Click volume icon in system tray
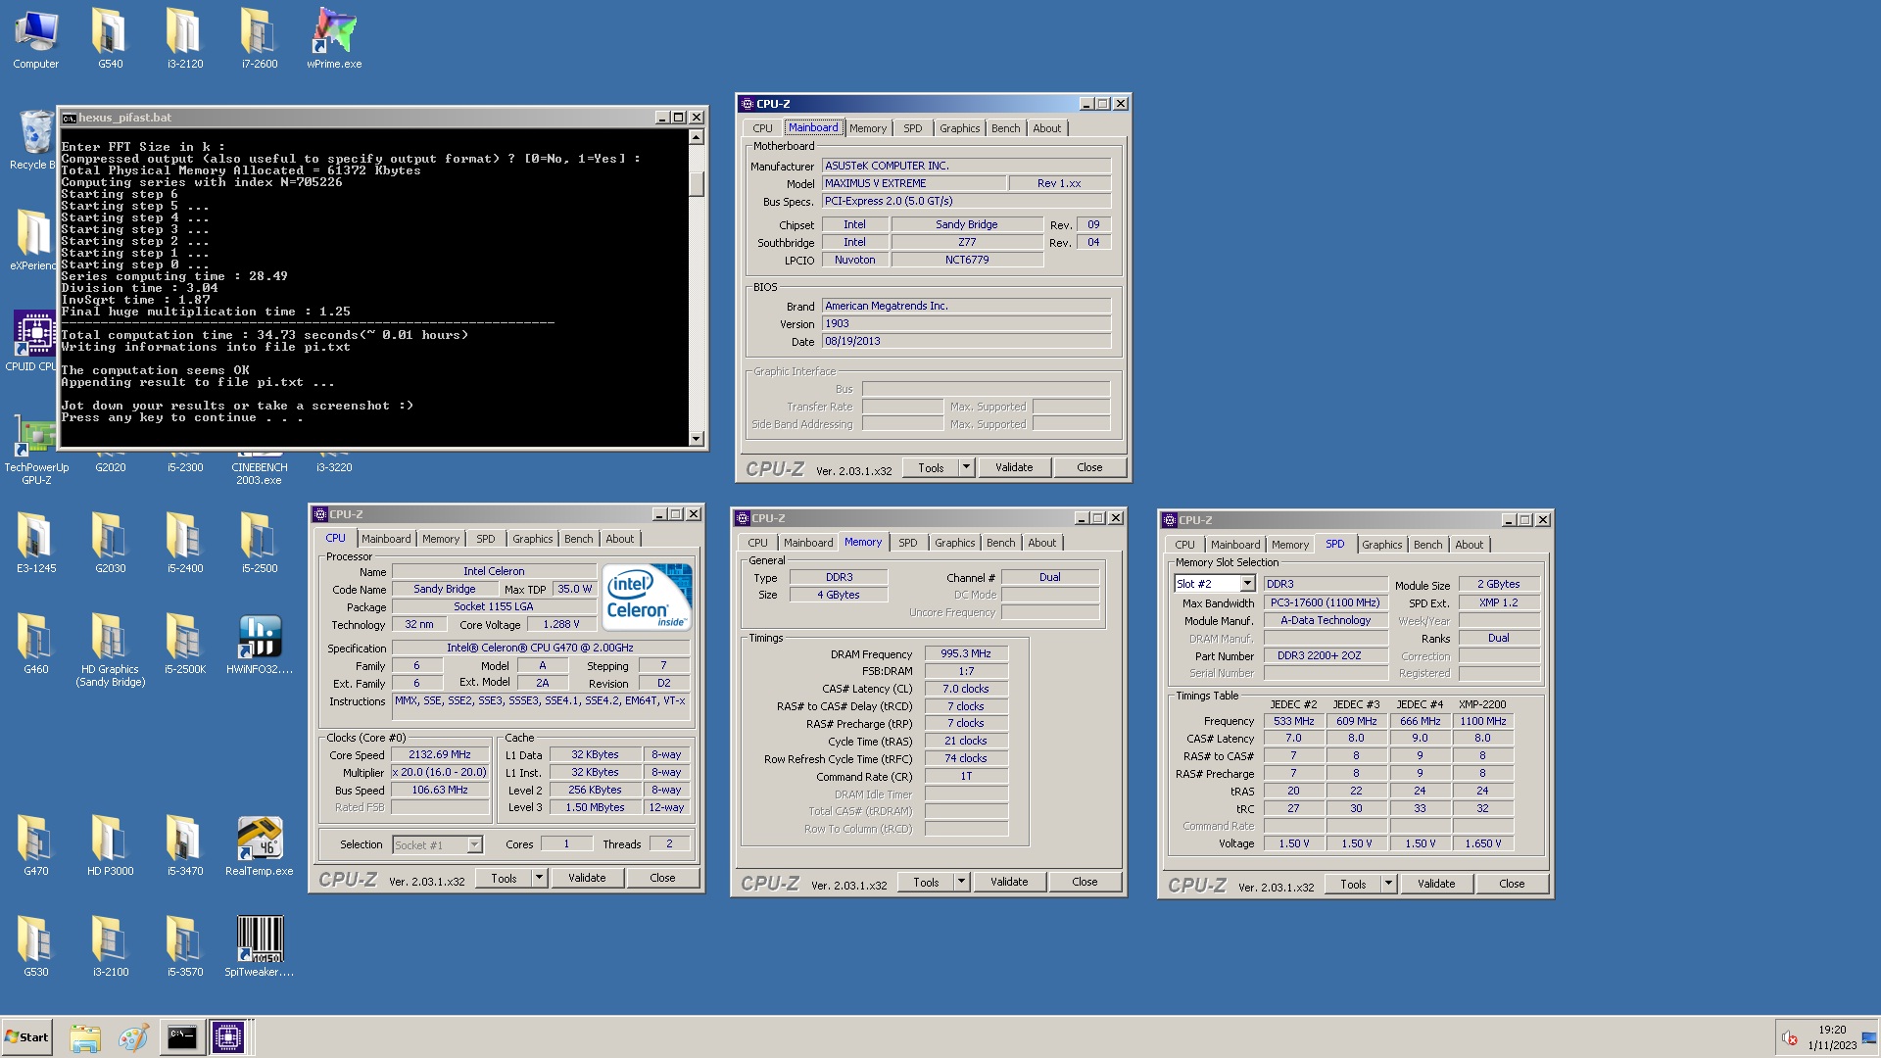Viewport: 1881px width, 1058px height. (x=1789, y=1037)
